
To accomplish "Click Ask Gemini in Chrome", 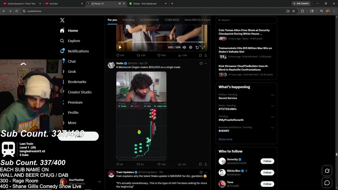I will [301, 4].
